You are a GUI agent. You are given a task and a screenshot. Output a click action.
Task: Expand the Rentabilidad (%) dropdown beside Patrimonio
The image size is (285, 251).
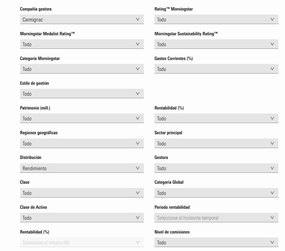(216, 118)
